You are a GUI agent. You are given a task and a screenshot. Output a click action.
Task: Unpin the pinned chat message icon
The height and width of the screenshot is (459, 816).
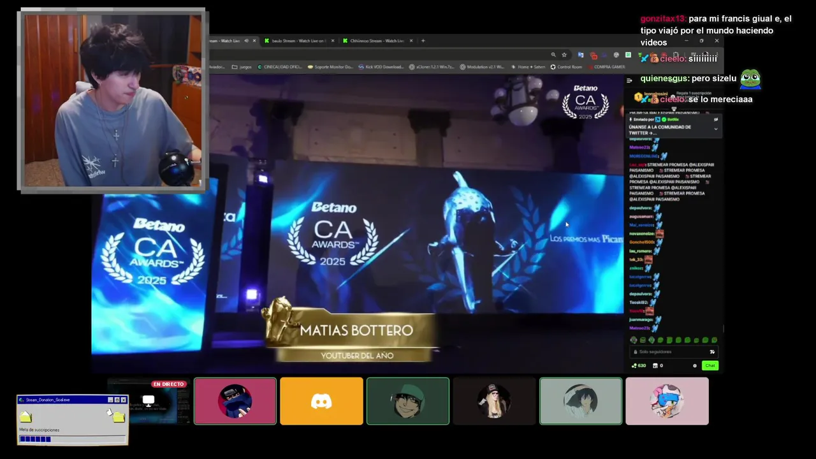tap(716, 120)
